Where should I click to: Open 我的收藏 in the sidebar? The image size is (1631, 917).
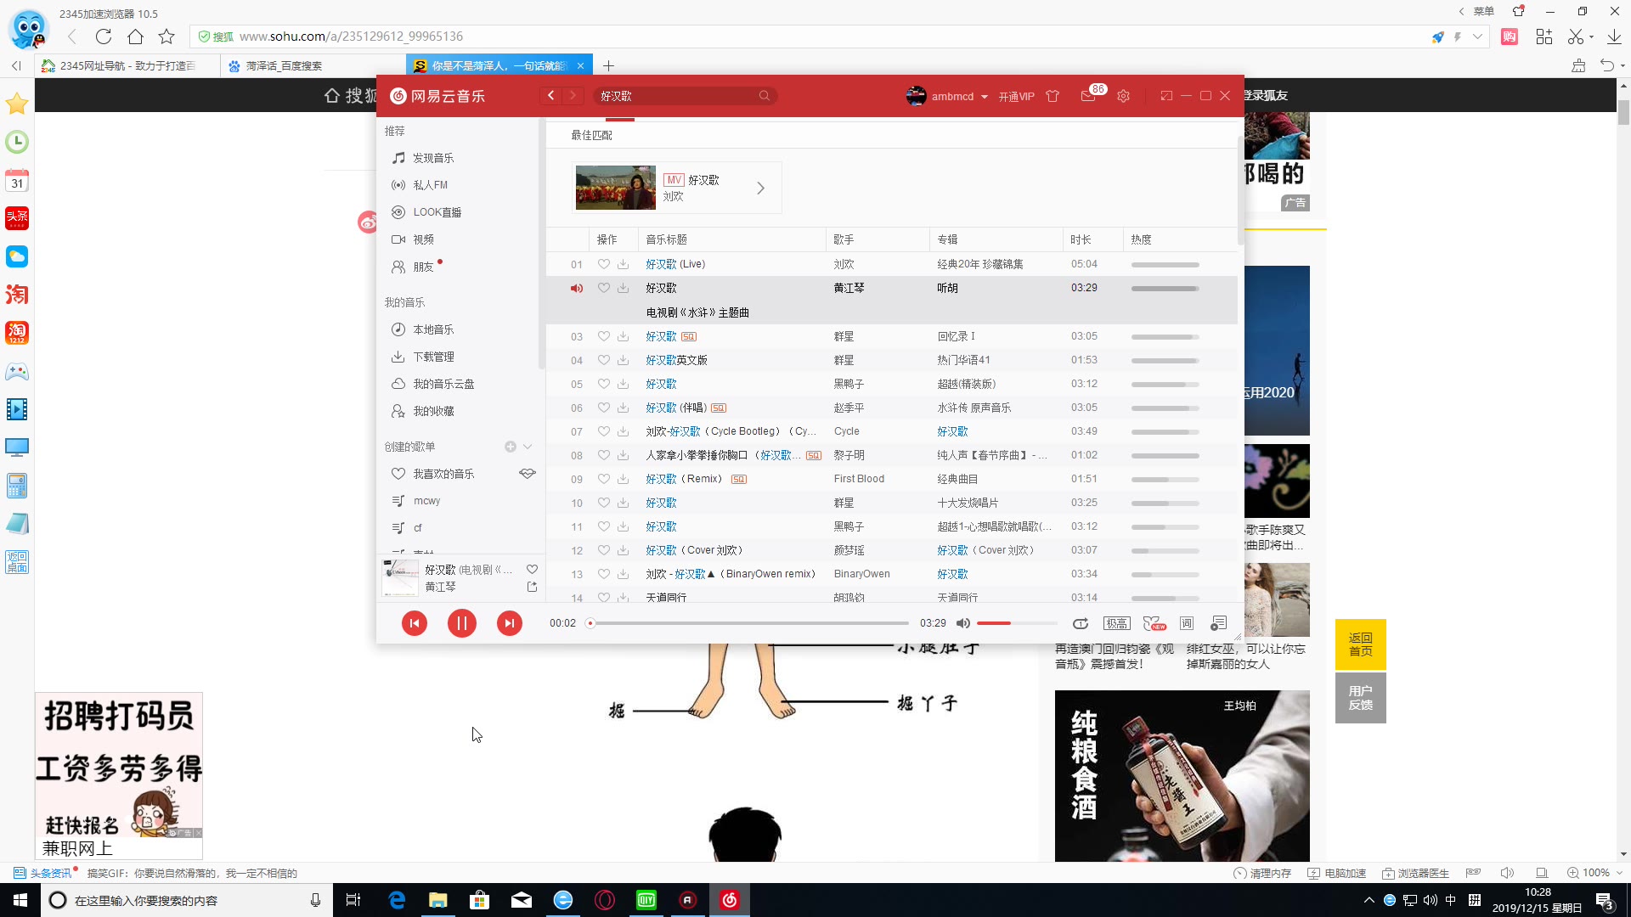pos(433,411)
